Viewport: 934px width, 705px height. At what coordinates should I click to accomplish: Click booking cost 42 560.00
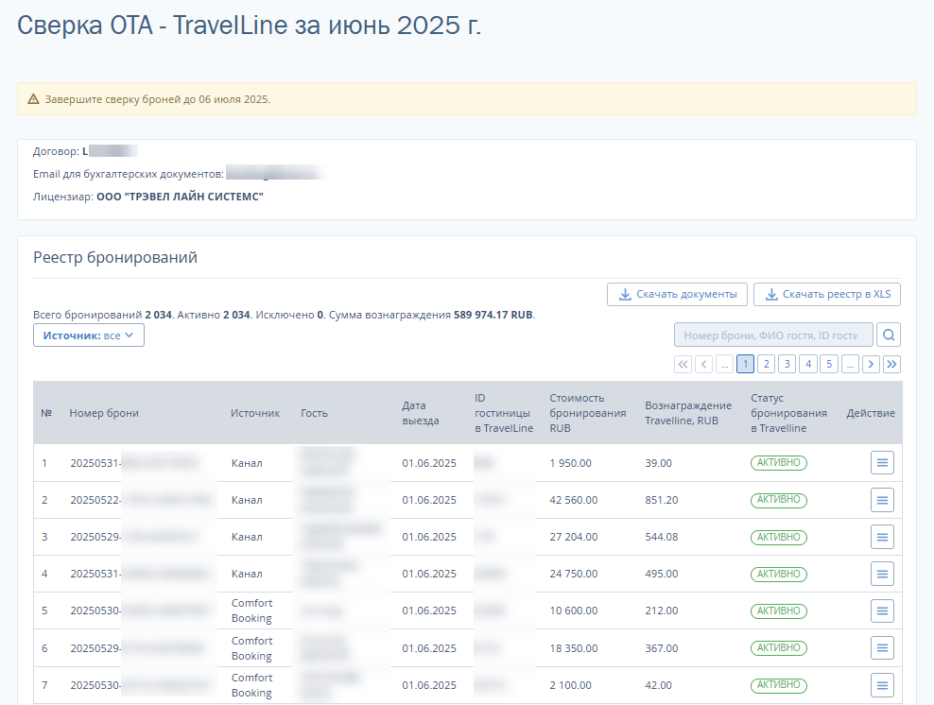[x=574, y=500]
